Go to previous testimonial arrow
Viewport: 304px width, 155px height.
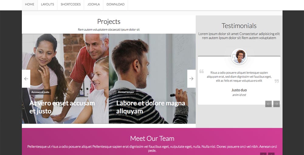(268, 104)
